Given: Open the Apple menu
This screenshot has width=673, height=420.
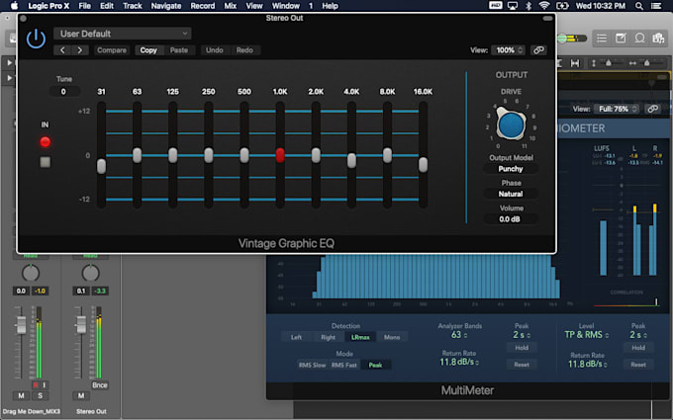Looking at the screenshot, I should pos(14,6).
